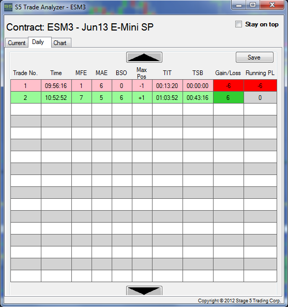Viewport: 288px width, 307px height.
Task: Click the Trade No. column header
Action: tap(25, 73)
